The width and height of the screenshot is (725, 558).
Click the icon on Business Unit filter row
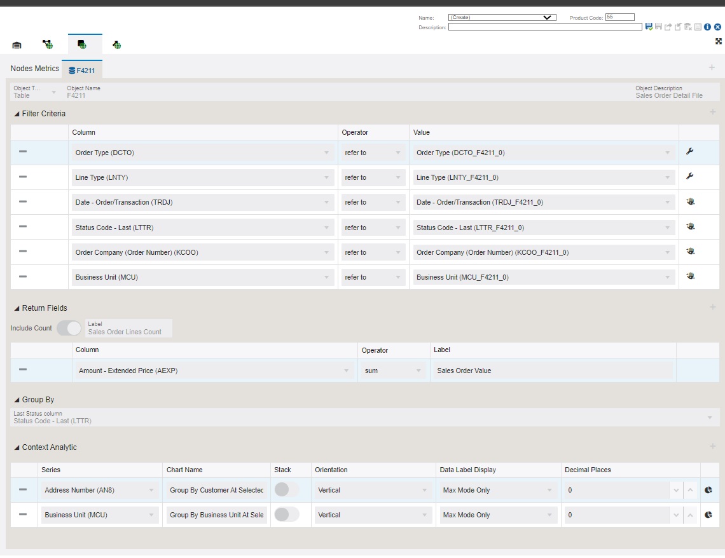pyautogui.click(x=690, y=276)
